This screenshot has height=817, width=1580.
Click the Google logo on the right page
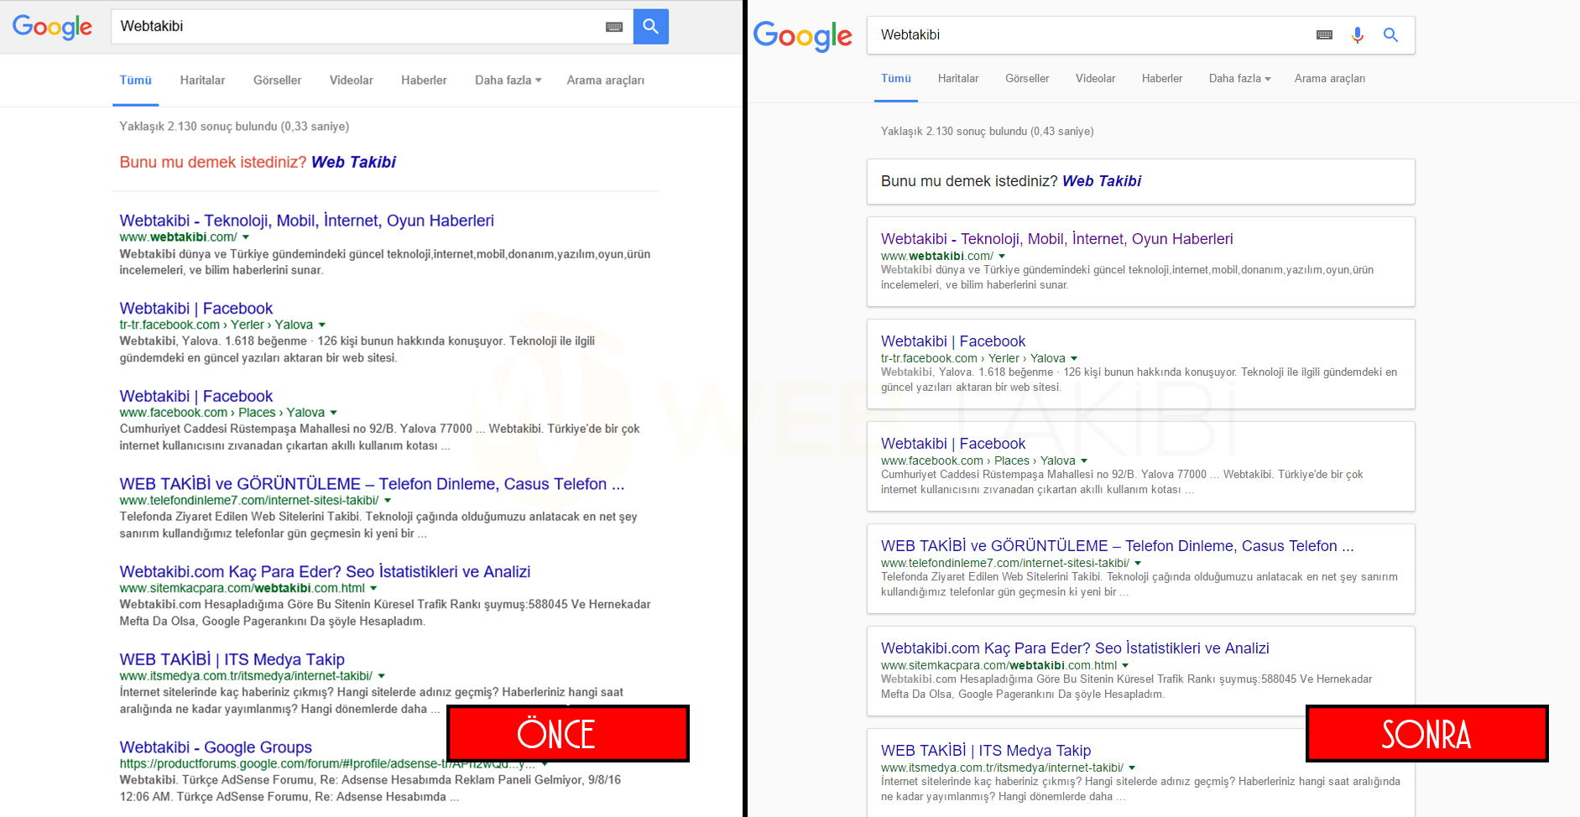coord(802,35)
